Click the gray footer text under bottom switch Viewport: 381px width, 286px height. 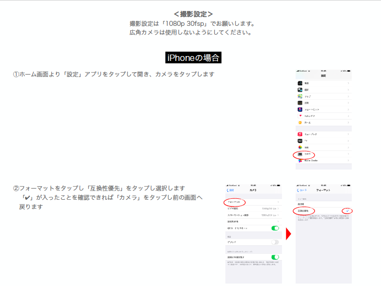(x=253, y=264)
